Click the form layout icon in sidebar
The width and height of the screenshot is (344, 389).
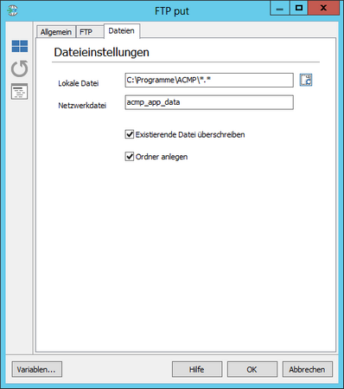pyautogui.click(x=19, y=92)
